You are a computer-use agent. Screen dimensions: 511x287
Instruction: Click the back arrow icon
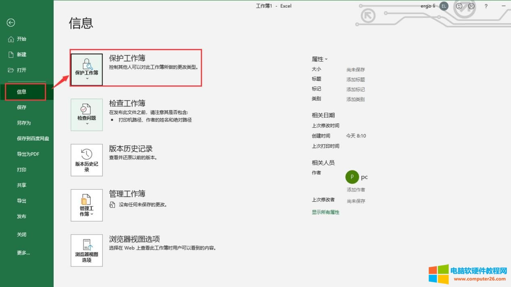[11, 23]
